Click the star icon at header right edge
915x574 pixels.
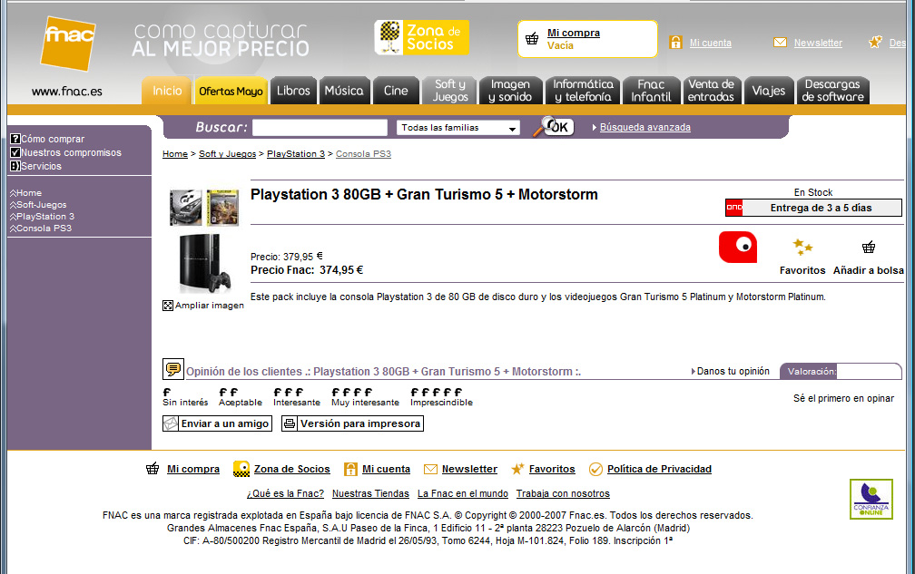(875, 42)
